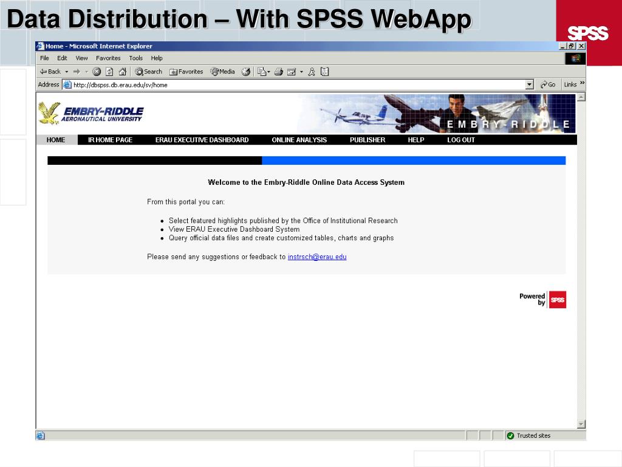Click into the Address URL field
The width and height of the screenshot is (622, 467).
(298, 85)
